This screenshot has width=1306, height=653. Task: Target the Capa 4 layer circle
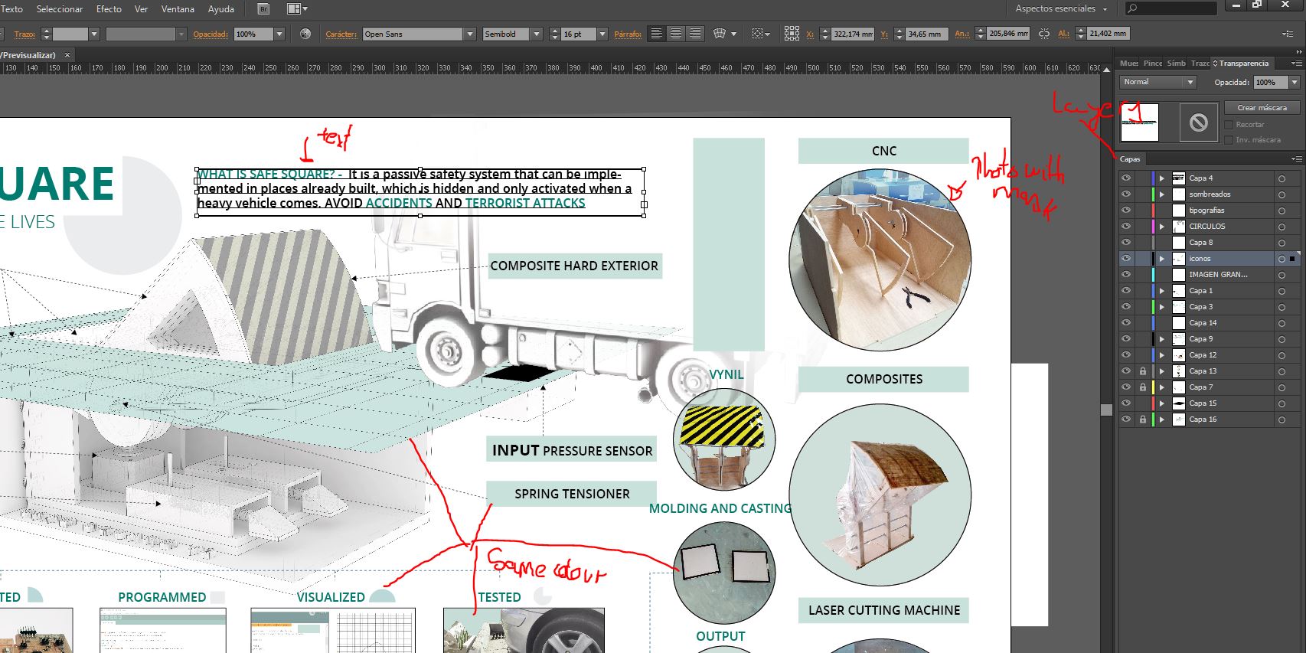click(x=1282, y=178)
